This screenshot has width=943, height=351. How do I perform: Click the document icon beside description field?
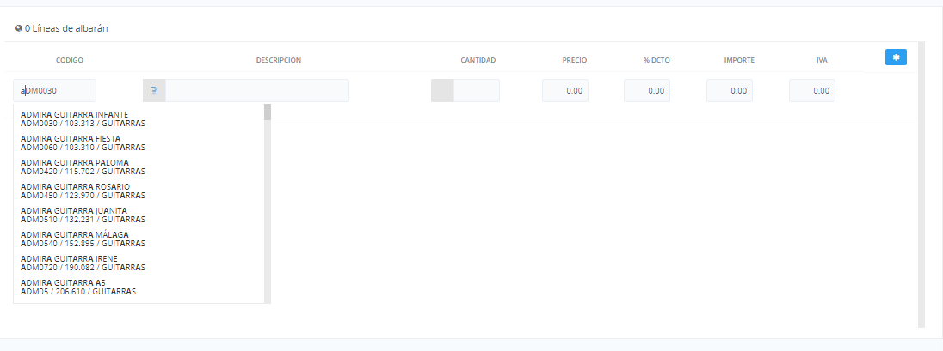(x=154, y=91)
